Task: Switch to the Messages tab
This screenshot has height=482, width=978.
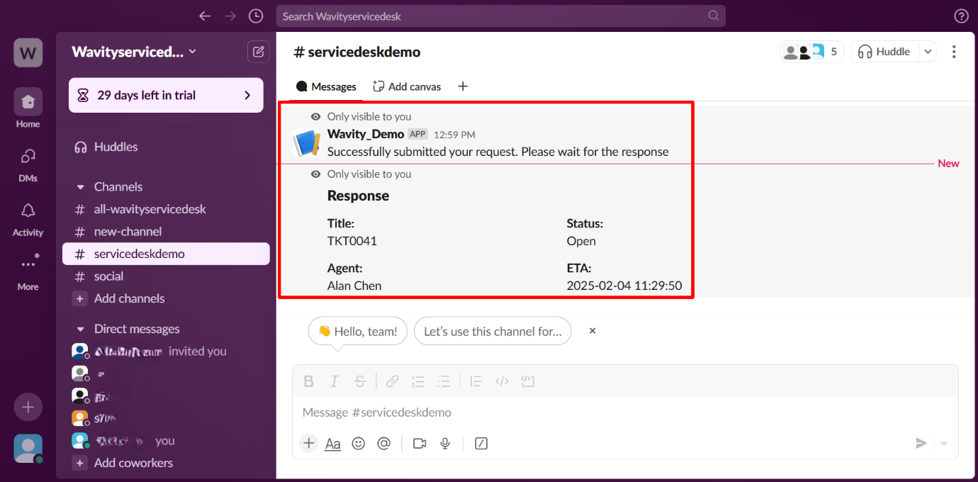Action: click(x=326, y=86)
